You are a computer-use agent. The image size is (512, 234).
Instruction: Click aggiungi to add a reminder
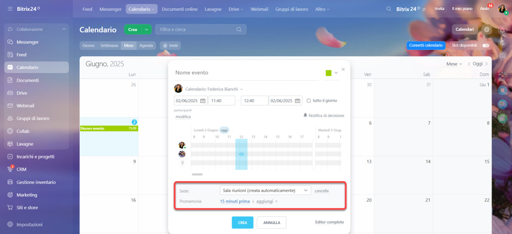265,201
